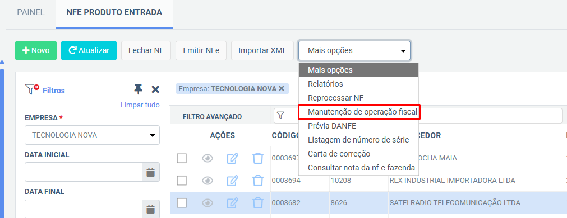Expand the Mais opções dropdown
The width and height of the screenshot is (567, 218).
point(354,50)
